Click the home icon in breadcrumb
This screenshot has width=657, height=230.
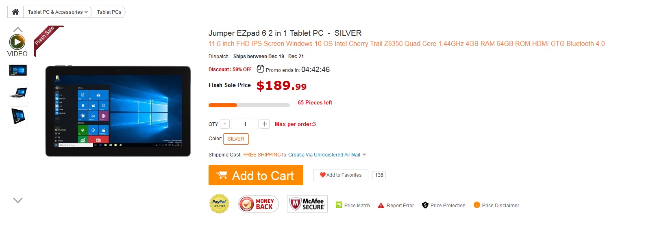[15, 12]
